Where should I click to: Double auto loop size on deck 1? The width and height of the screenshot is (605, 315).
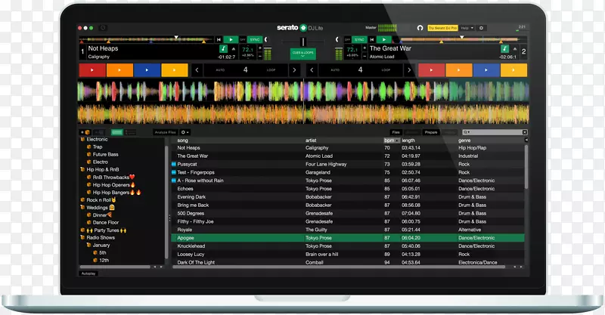[294, 70]
